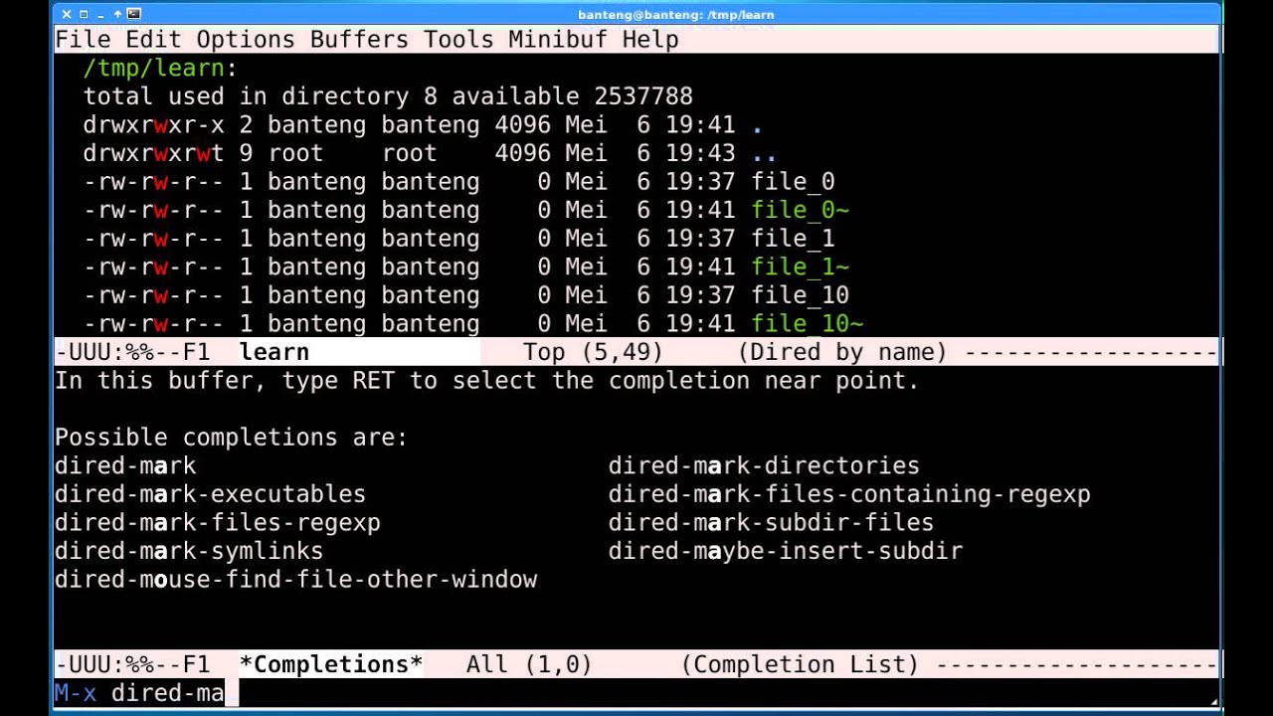This screenshot has height=716, width=1273.
Task: Open the File menu
Action: click(83, 40)
